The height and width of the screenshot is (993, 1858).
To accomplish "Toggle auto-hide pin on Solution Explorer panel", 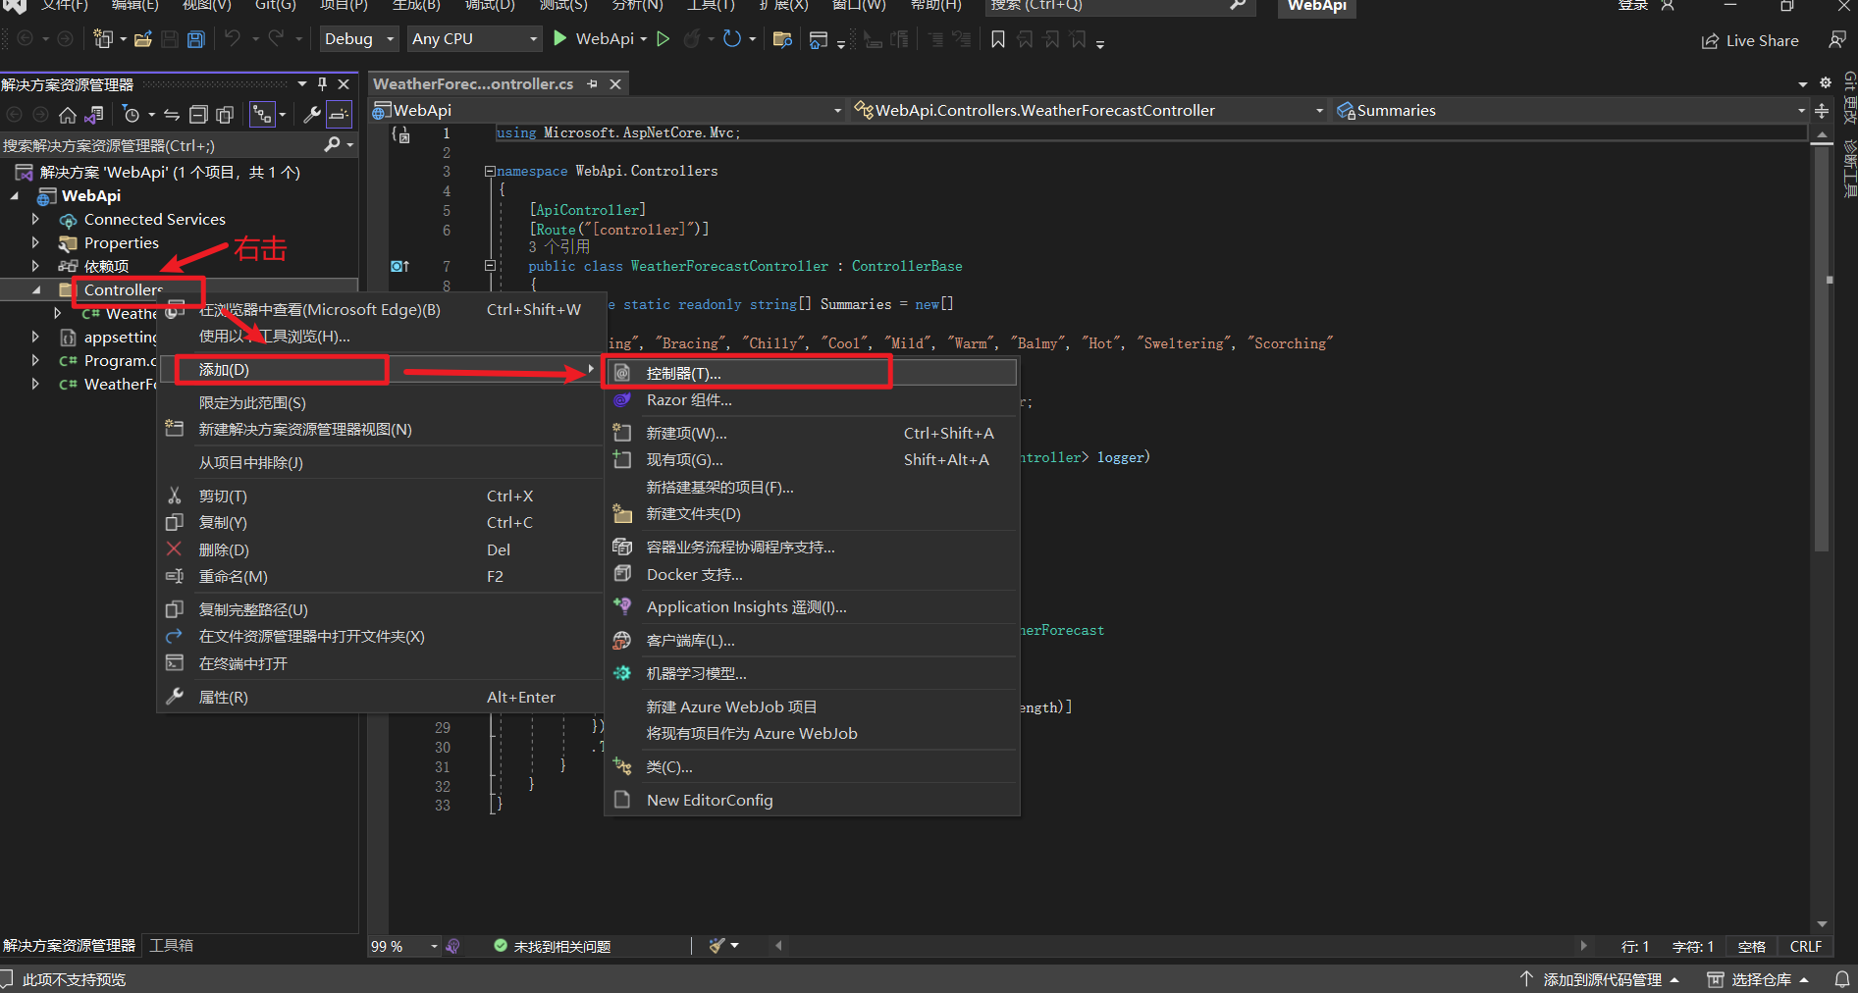I will click(323, 84).
